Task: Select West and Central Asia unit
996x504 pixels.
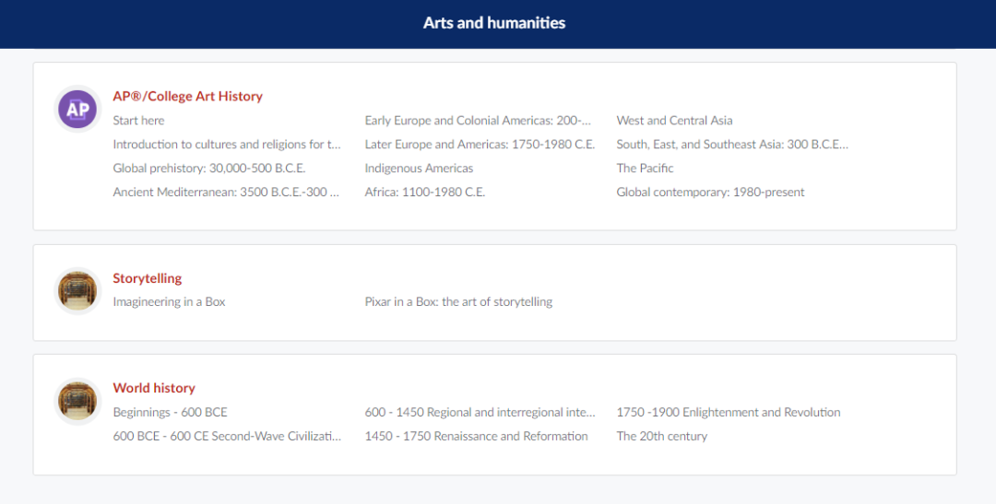Action: (674, 121)
